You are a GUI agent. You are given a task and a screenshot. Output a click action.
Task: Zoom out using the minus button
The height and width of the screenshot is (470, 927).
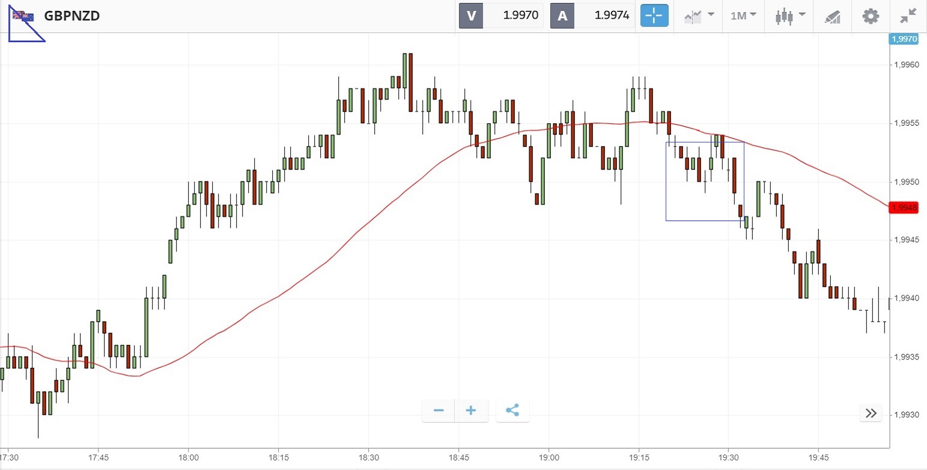[439, 410]
